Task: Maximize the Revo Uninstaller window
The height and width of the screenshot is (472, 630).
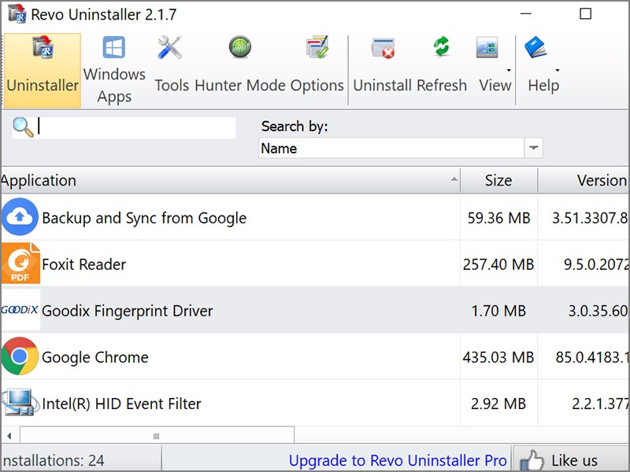Action: [585, 14]
